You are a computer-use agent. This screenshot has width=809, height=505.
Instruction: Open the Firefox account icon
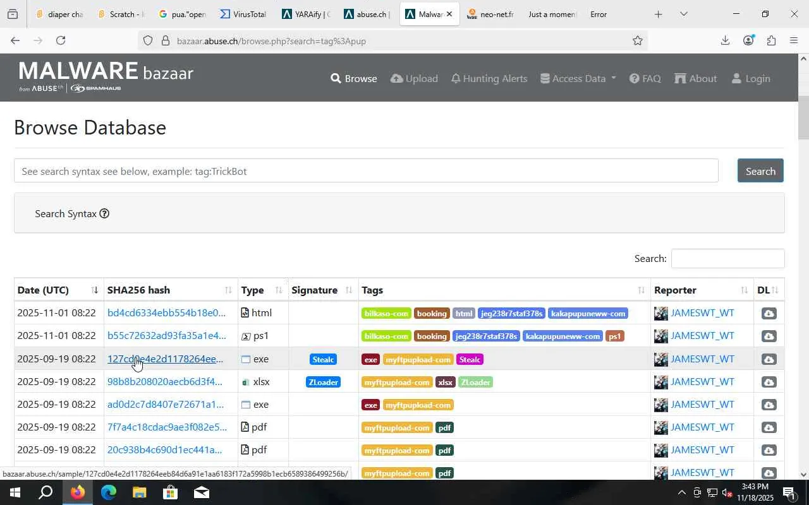pos(748,40)
